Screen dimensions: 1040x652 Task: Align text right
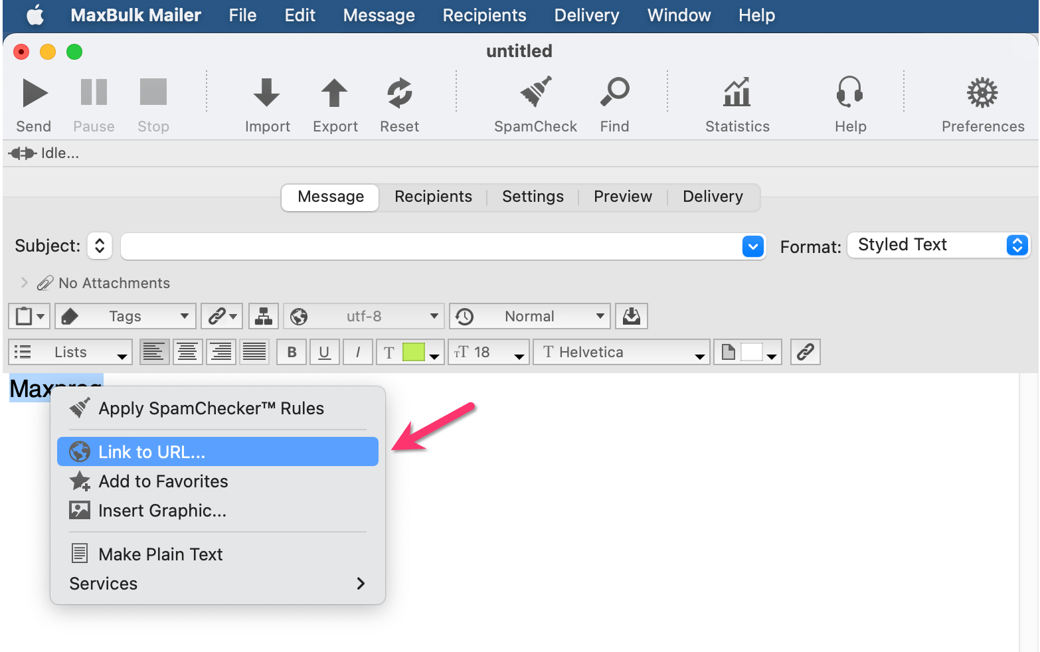tap(220, 352)
